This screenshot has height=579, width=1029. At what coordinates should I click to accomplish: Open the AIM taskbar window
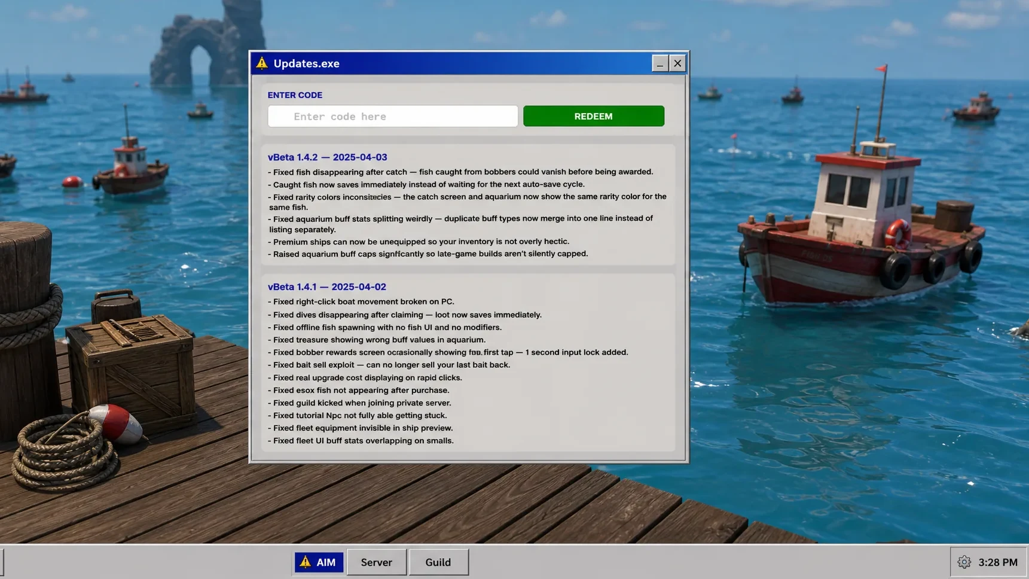pos(319,562)
